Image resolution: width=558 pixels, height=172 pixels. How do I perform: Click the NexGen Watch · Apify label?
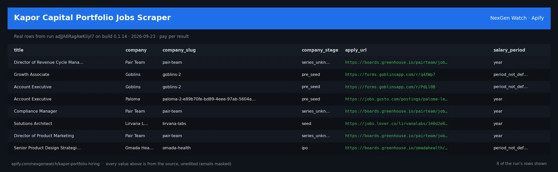[517, 18]
